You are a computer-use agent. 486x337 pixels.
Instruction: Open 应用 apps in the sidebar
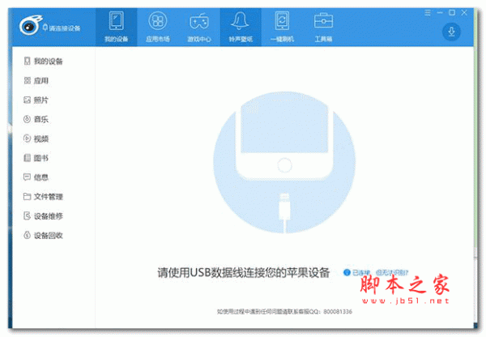(x=36, y=81)
